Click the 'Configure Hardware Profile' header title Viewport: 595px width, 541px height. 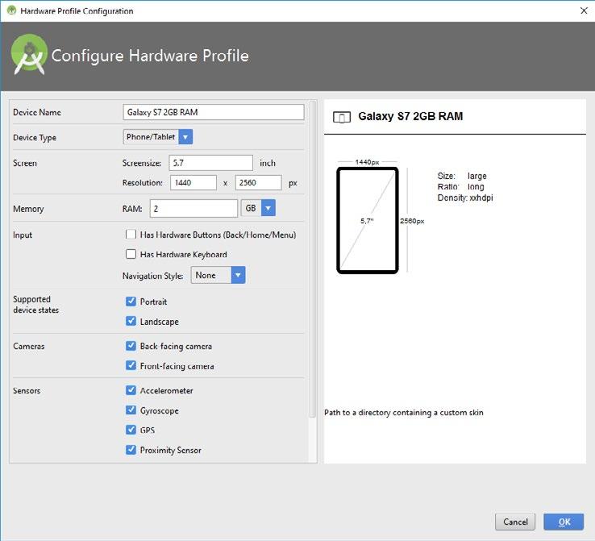(150, 56)
